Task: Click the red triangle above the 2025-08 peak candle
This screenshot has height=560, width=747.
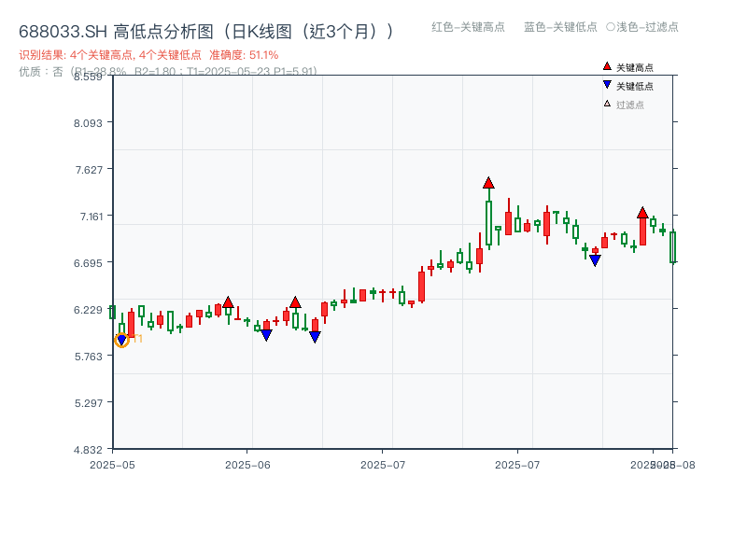Action: point(642,213)
